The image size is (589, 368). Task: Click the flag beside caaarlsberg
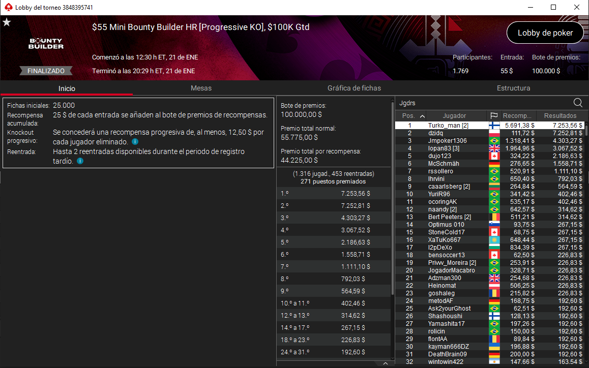(494, 187)
